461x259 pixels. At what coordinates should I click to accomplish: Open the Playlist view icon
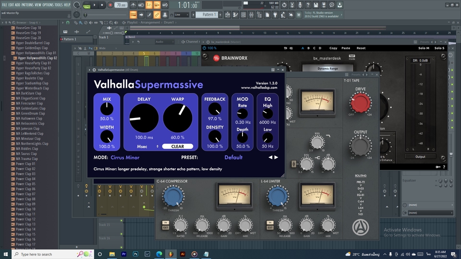pos(228,15)
